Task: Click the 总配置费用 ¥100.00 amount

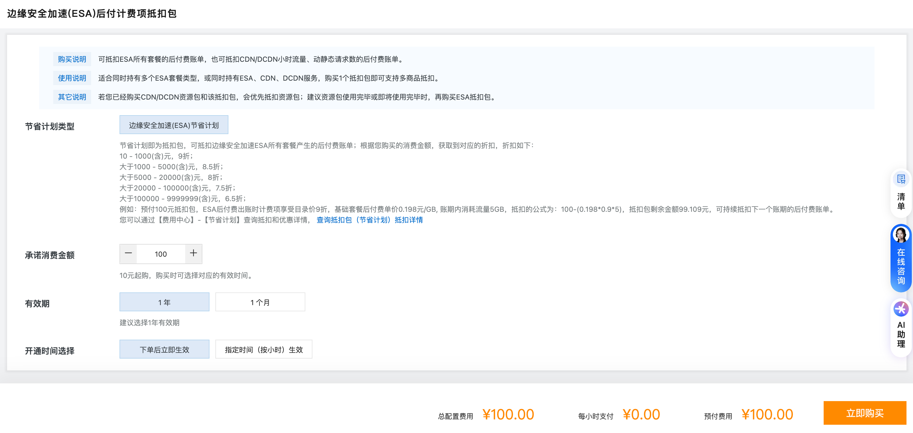Action: (508, 414)
